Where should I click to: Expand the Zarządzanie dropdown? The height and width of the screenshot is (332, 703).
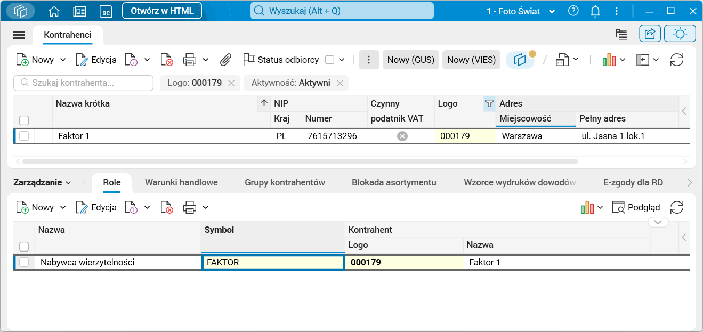tap(42, 182)
